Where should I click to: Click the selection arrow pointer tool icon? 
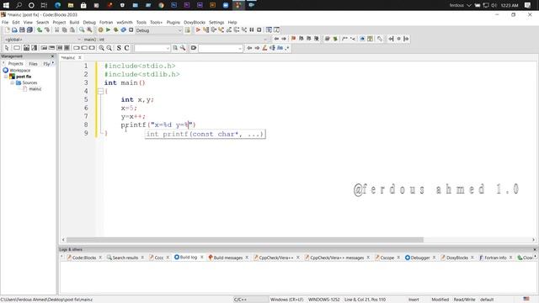(7, 48)
